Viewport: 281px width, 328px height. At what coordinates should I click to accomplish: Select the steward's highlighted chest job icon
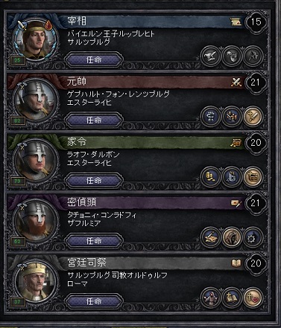253,177
